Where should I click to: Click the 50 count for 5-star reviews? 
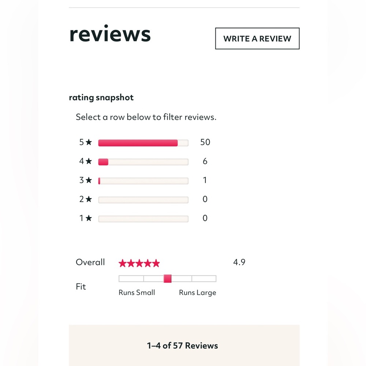coord(205,142)
